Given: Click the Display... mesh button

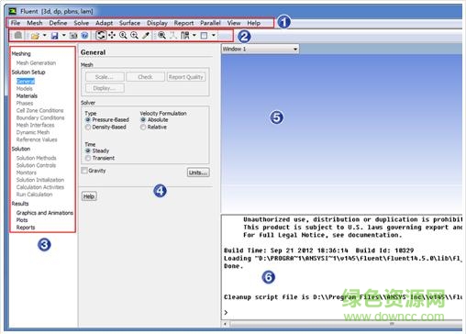Looking at the screenshot, I should tap(105, 88).
